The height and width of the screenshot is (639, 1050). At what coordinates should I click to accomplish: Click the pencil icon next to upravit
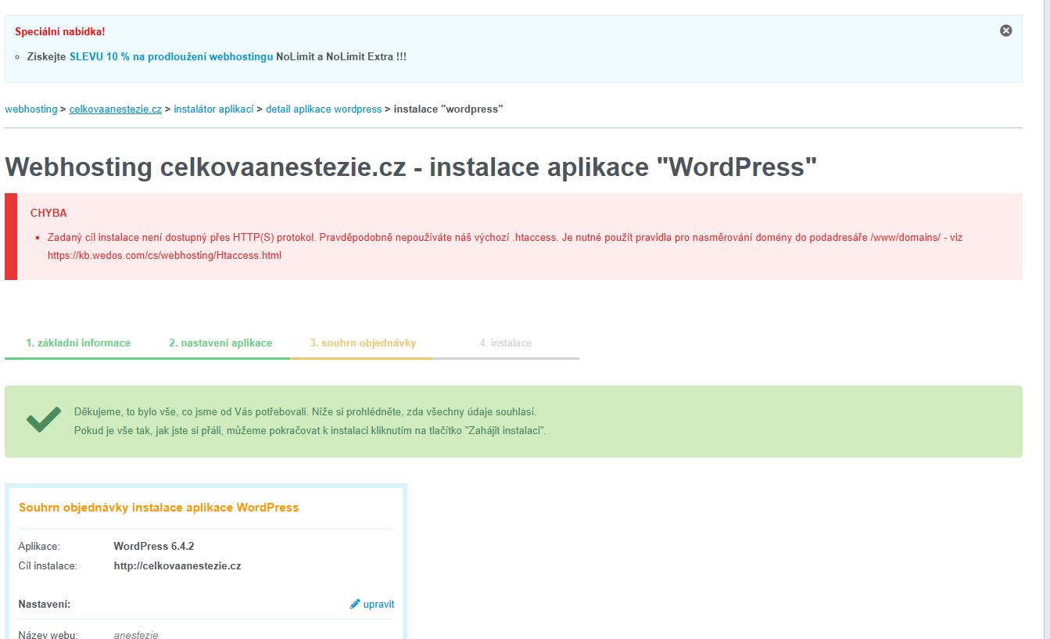(355, 604)
